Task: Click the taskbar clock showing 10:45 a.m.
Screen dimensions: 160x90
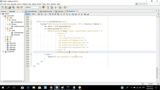Action: click(x=149, y=87)
